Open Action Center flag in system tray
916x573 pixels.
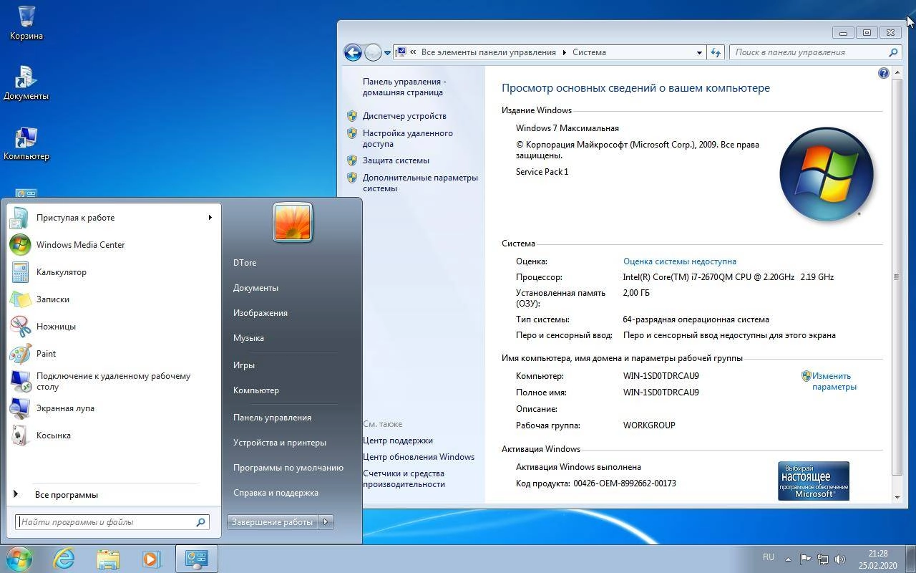click(805, 559)
